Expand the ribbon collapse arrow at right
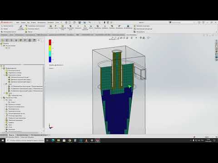218x163 pixels. tap(216, 32)
